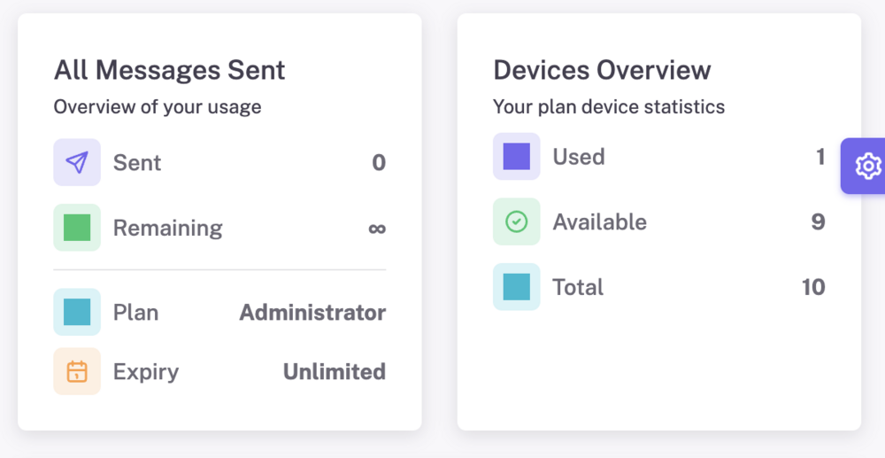Viewport: 885px width, 458px height.
Task: Click the teal Plan icon
Action: [77, 312]
